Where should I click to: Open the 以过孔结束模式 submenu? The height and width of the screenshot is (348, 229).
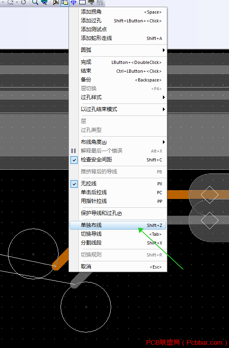118,109
